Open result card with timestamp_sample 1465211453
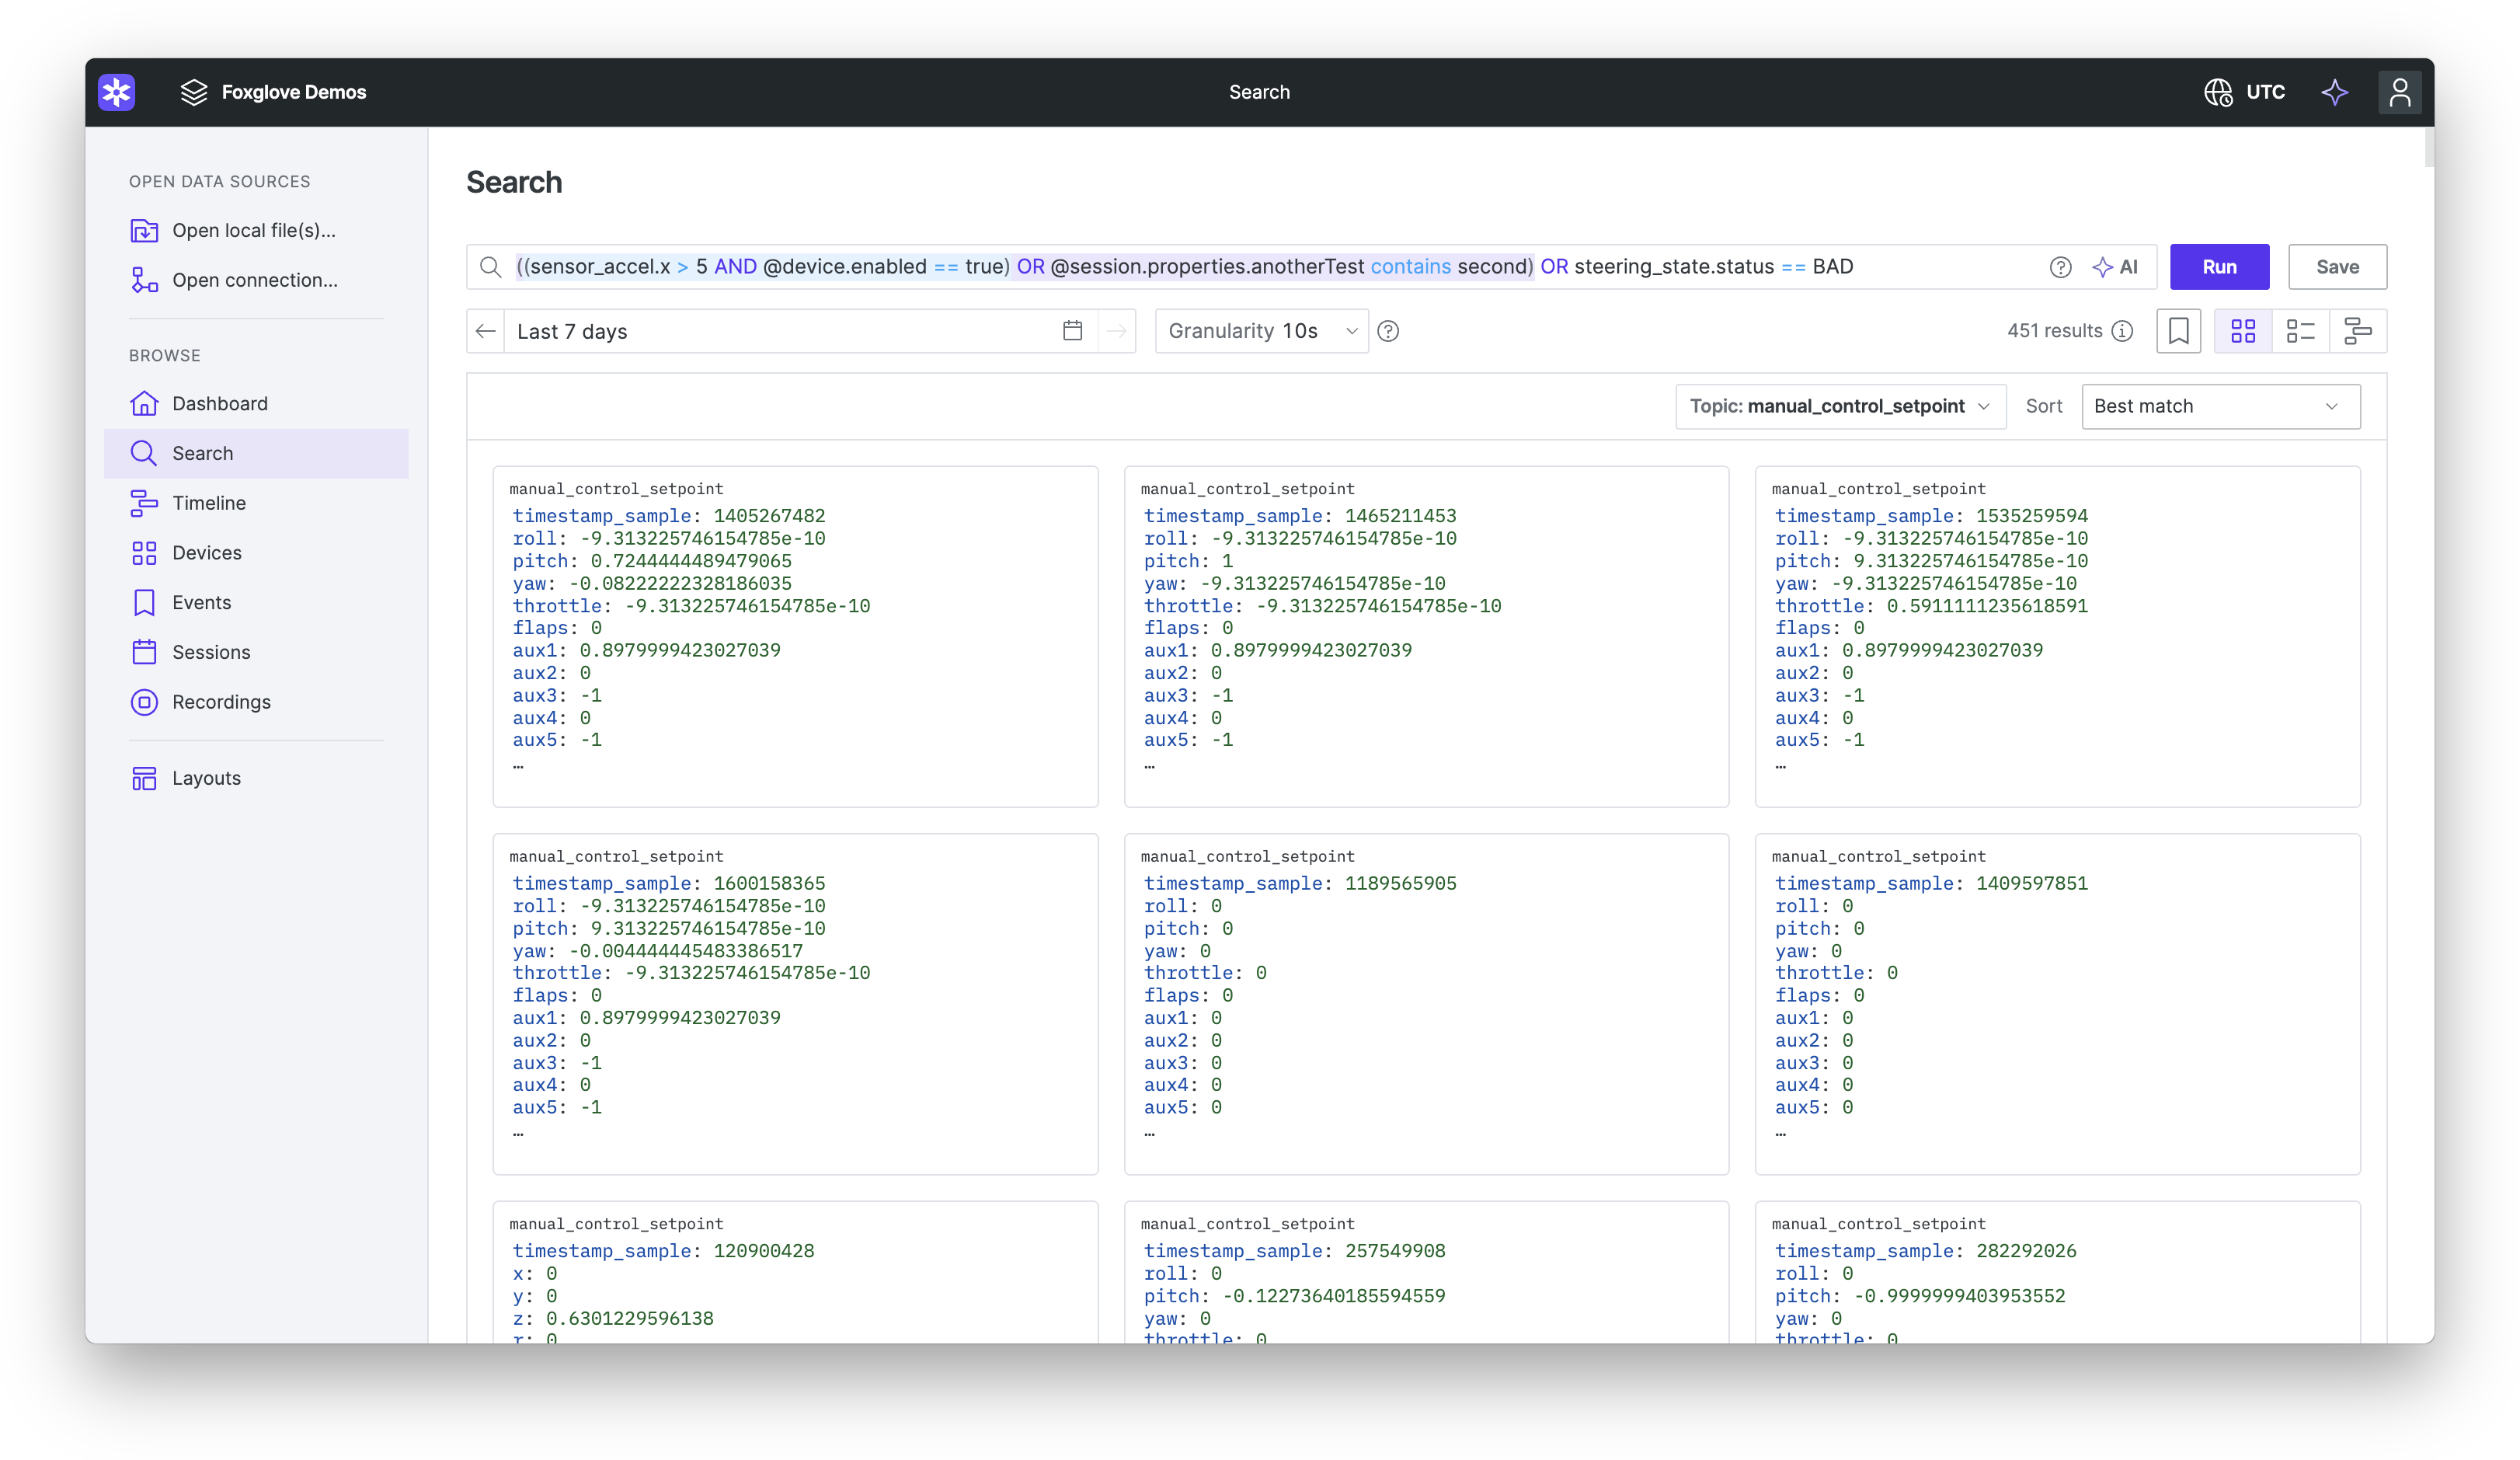 [x=1426, y=636]
